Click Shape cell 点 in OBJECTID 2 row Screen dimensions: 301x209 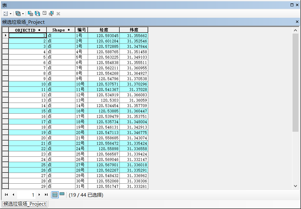(x=61, y=41)
